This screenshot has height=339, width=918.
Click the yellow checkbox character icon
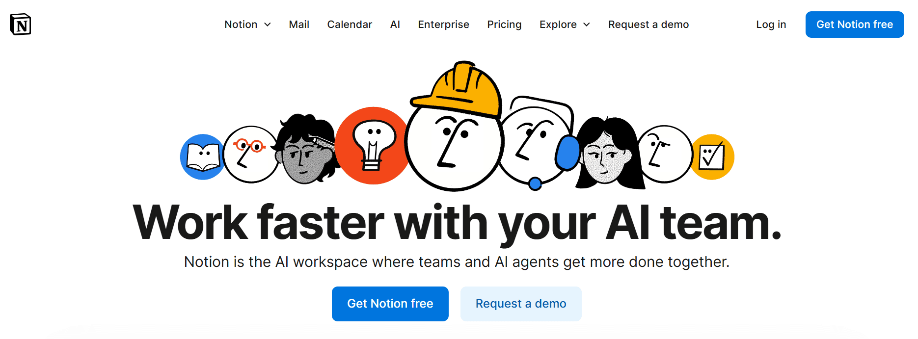[x=712, y=157]
